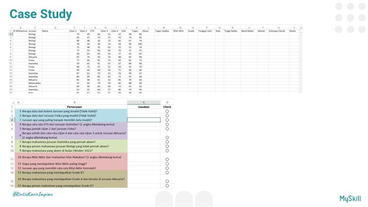Select check circle for question 9 Oktober 2022
Screen dimensions: 368x207
[167, 151]
